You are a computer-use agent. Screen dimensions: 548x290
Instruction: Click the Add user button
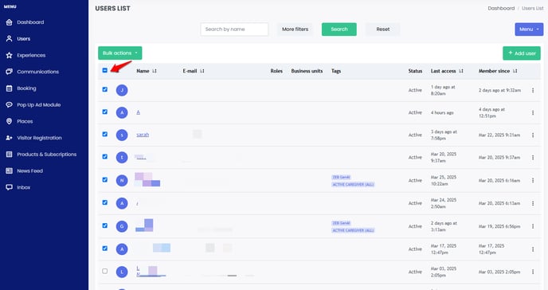click(x=522, y=53)
